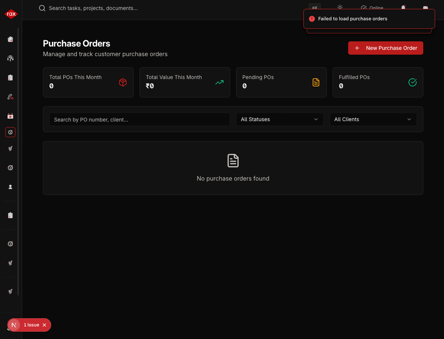This screenshot has height=339, width=444.
Task: Open the branching workflow icon in sidebar
Action: click(10, 97)
